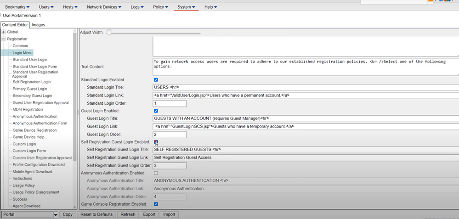The image size is (459, 219).
Task: Select Usage Policy Disagreement tree item
Action: coord(36,192)
